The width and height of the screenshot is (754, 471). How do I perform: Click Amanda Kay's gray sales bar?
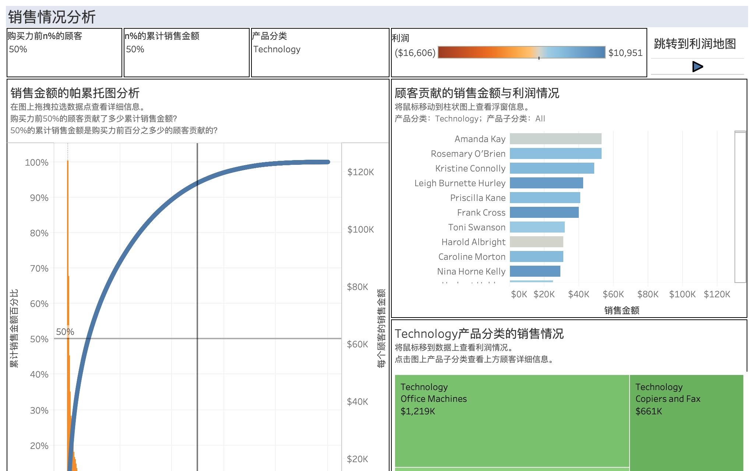(555, 139)
